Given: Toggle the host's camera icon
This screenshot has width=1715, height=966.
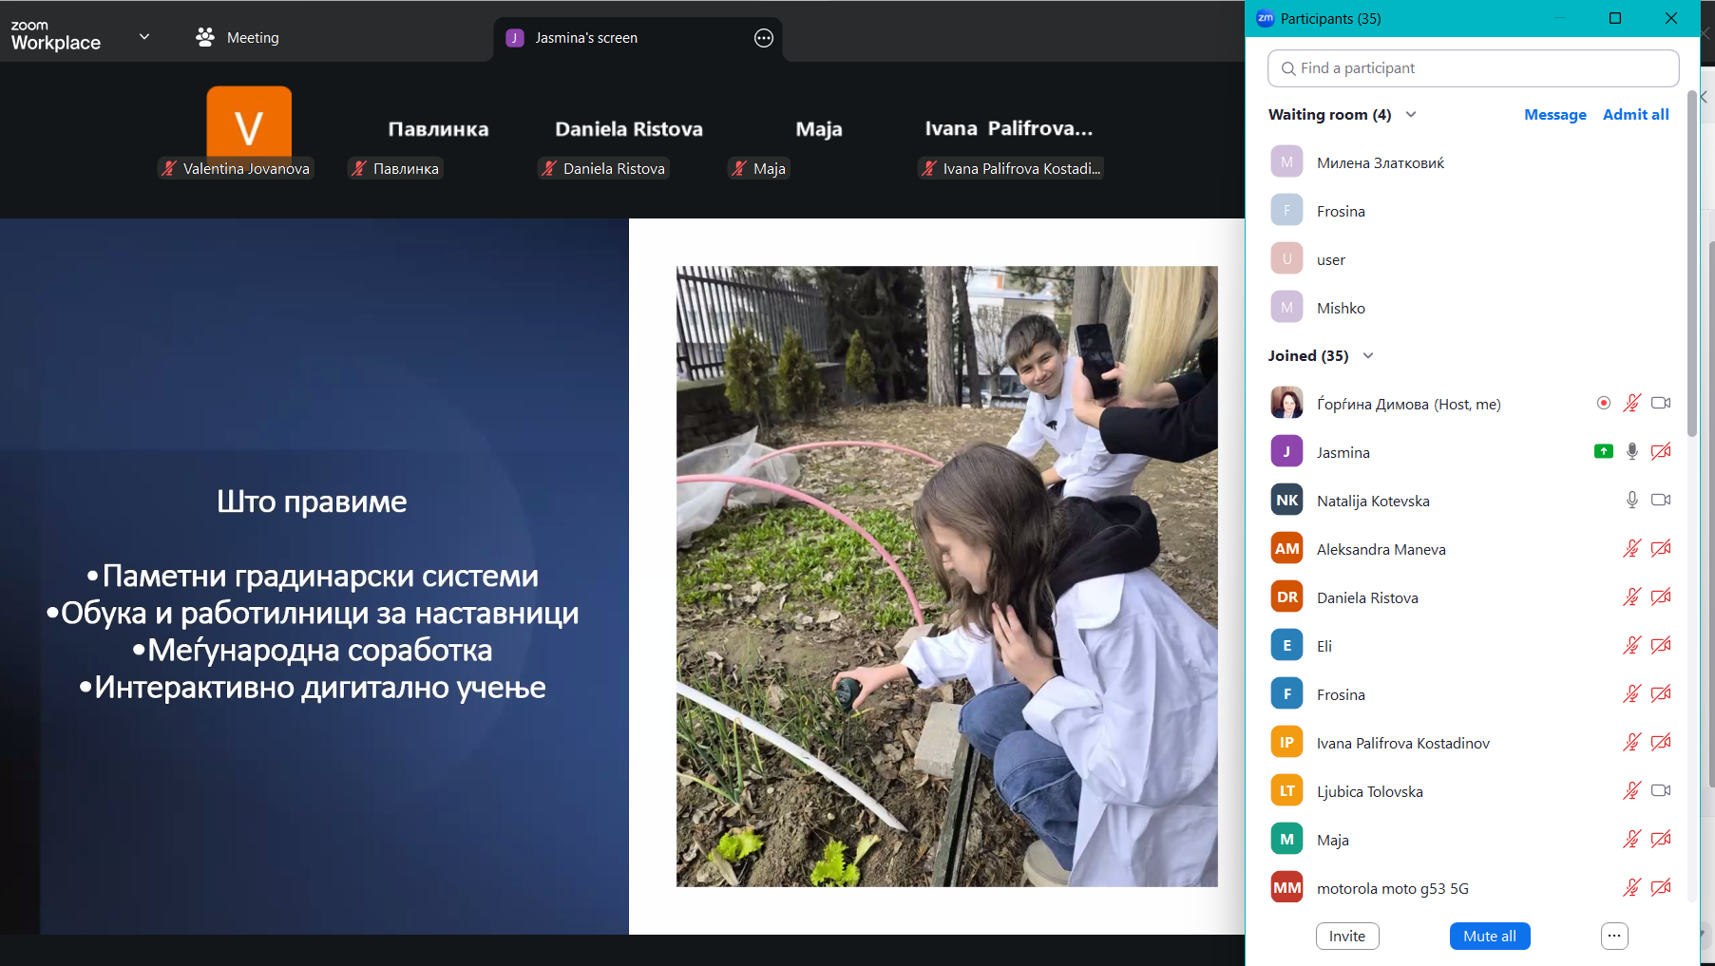Looking at the screenshot, I should click(1660, 403).
